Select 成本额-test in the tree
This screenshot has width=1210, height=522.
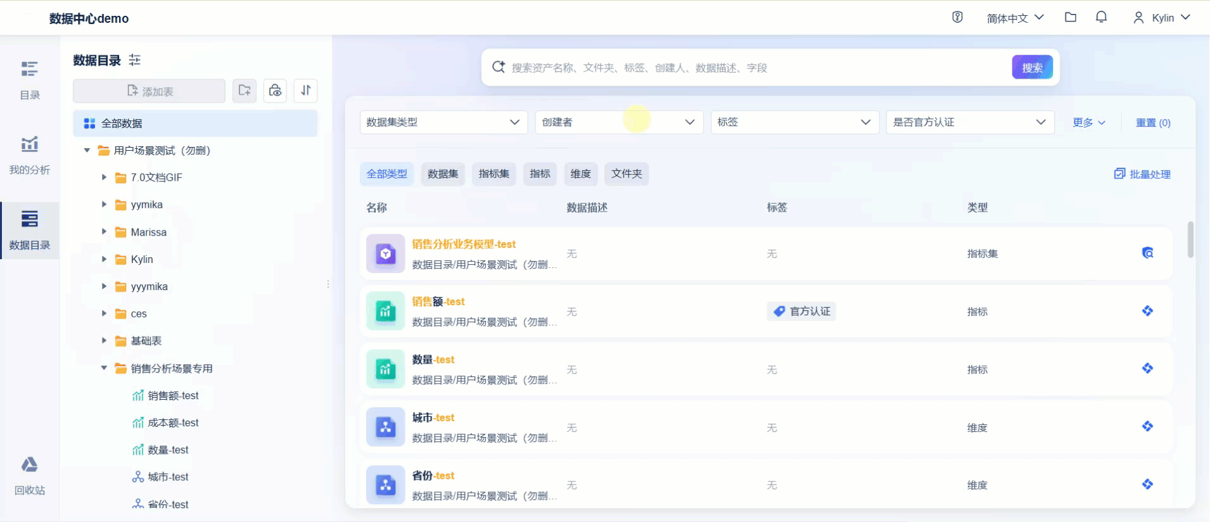coord(173,423)
